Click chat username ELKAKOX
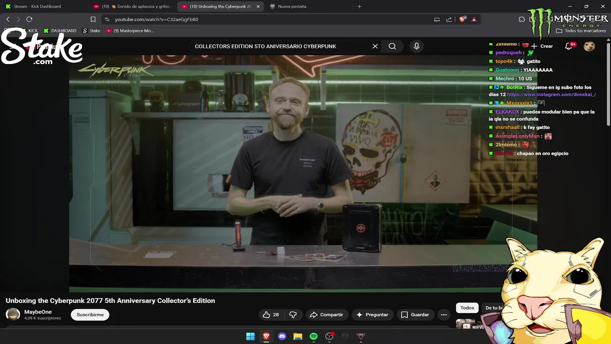Viewport: 611px width, 344px height. [x=507, y=112]
